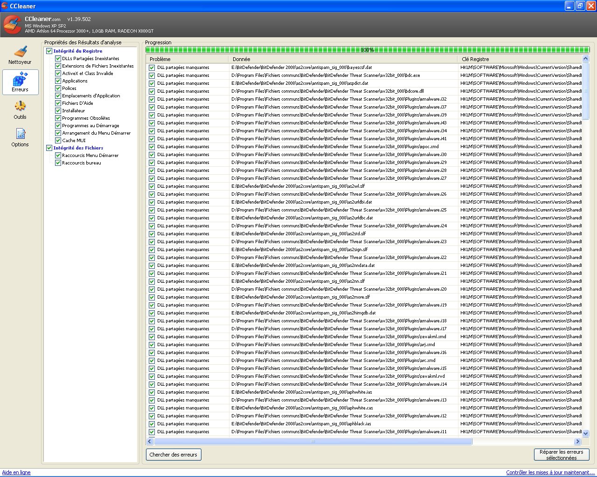Select the path ending in as2sign.slf
The height and width of the screenshot is (477, 597).
click(299, 250)
